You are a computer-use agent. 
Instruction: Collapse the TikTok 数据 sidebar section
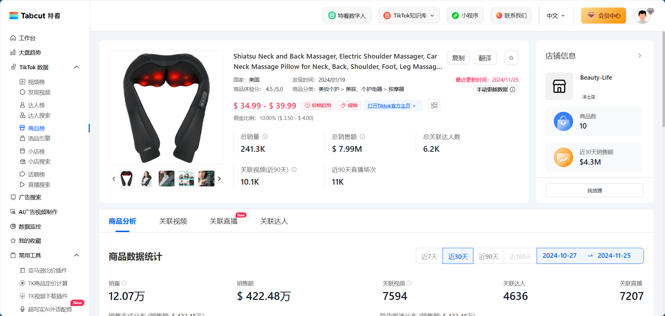click(x=77, y=67)
